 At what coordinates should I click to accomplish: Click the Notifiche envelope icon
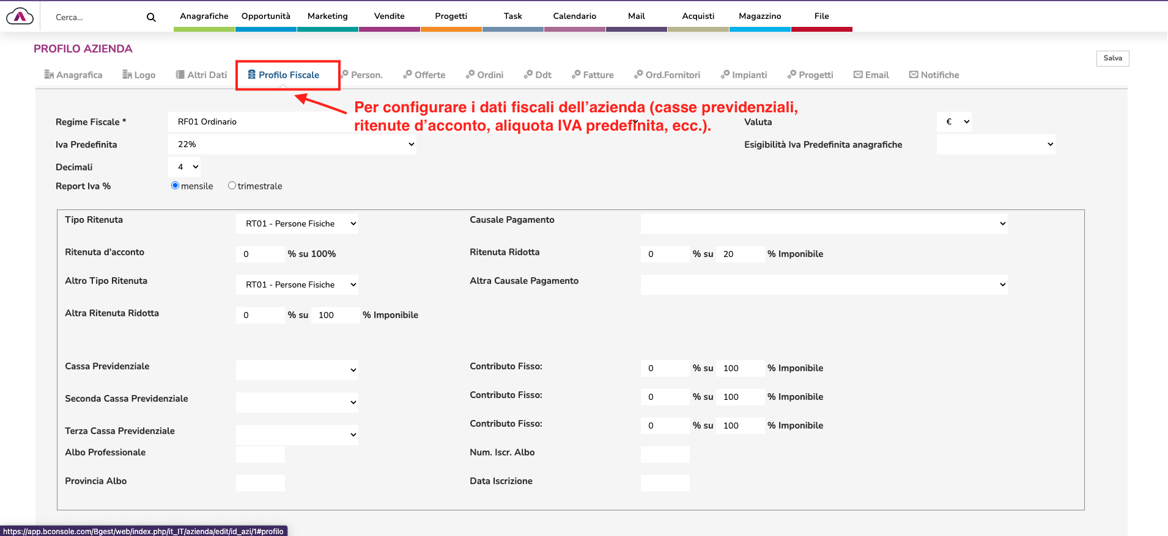pyautogui.click(x=914, y=74)
